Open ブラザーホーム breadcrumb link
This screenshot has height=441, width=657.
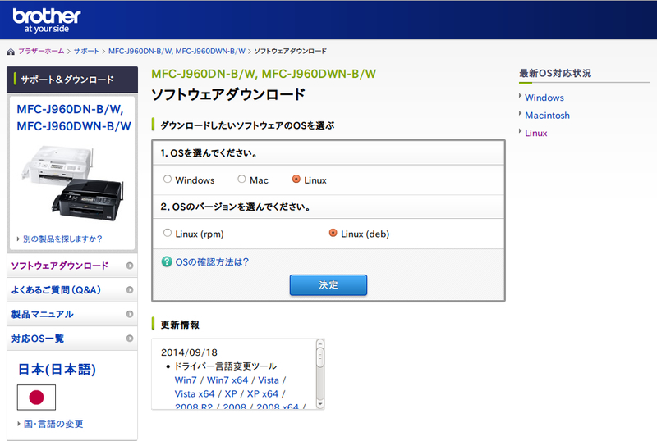pos(41,51)
